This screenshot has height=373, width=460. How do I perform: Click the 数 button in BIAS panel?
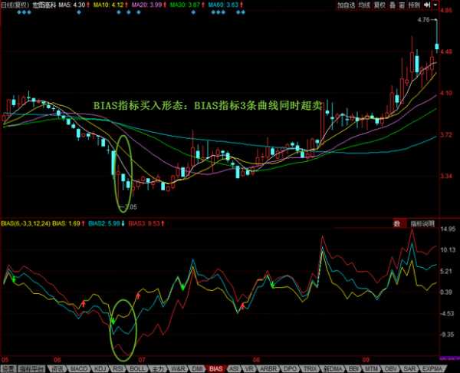397,223
